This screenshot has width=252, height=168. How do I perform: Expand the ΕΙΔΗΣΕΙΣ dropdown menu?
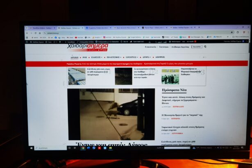96,57
